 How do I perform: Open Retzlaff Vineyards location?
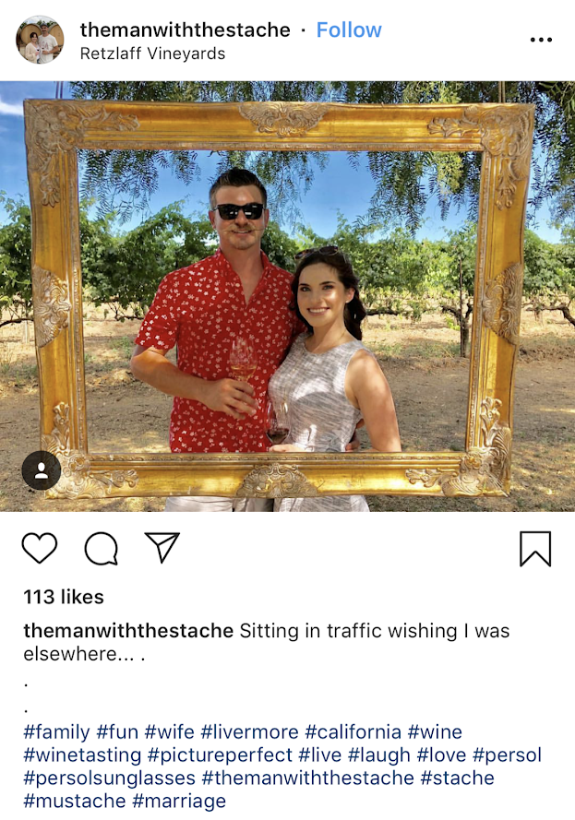tap(152, 53)
